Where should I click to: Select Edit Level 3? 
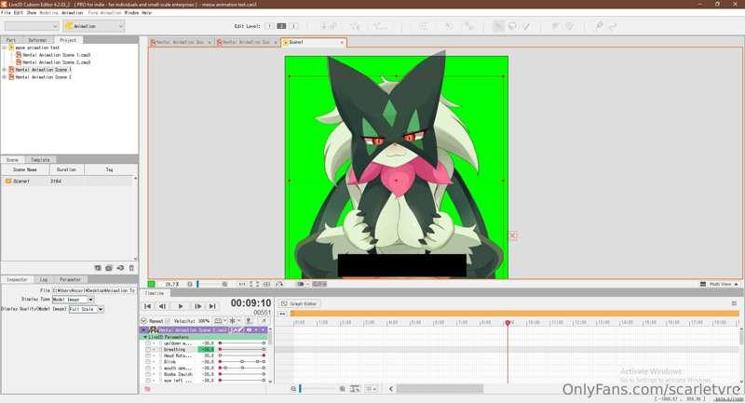[293, 26]
